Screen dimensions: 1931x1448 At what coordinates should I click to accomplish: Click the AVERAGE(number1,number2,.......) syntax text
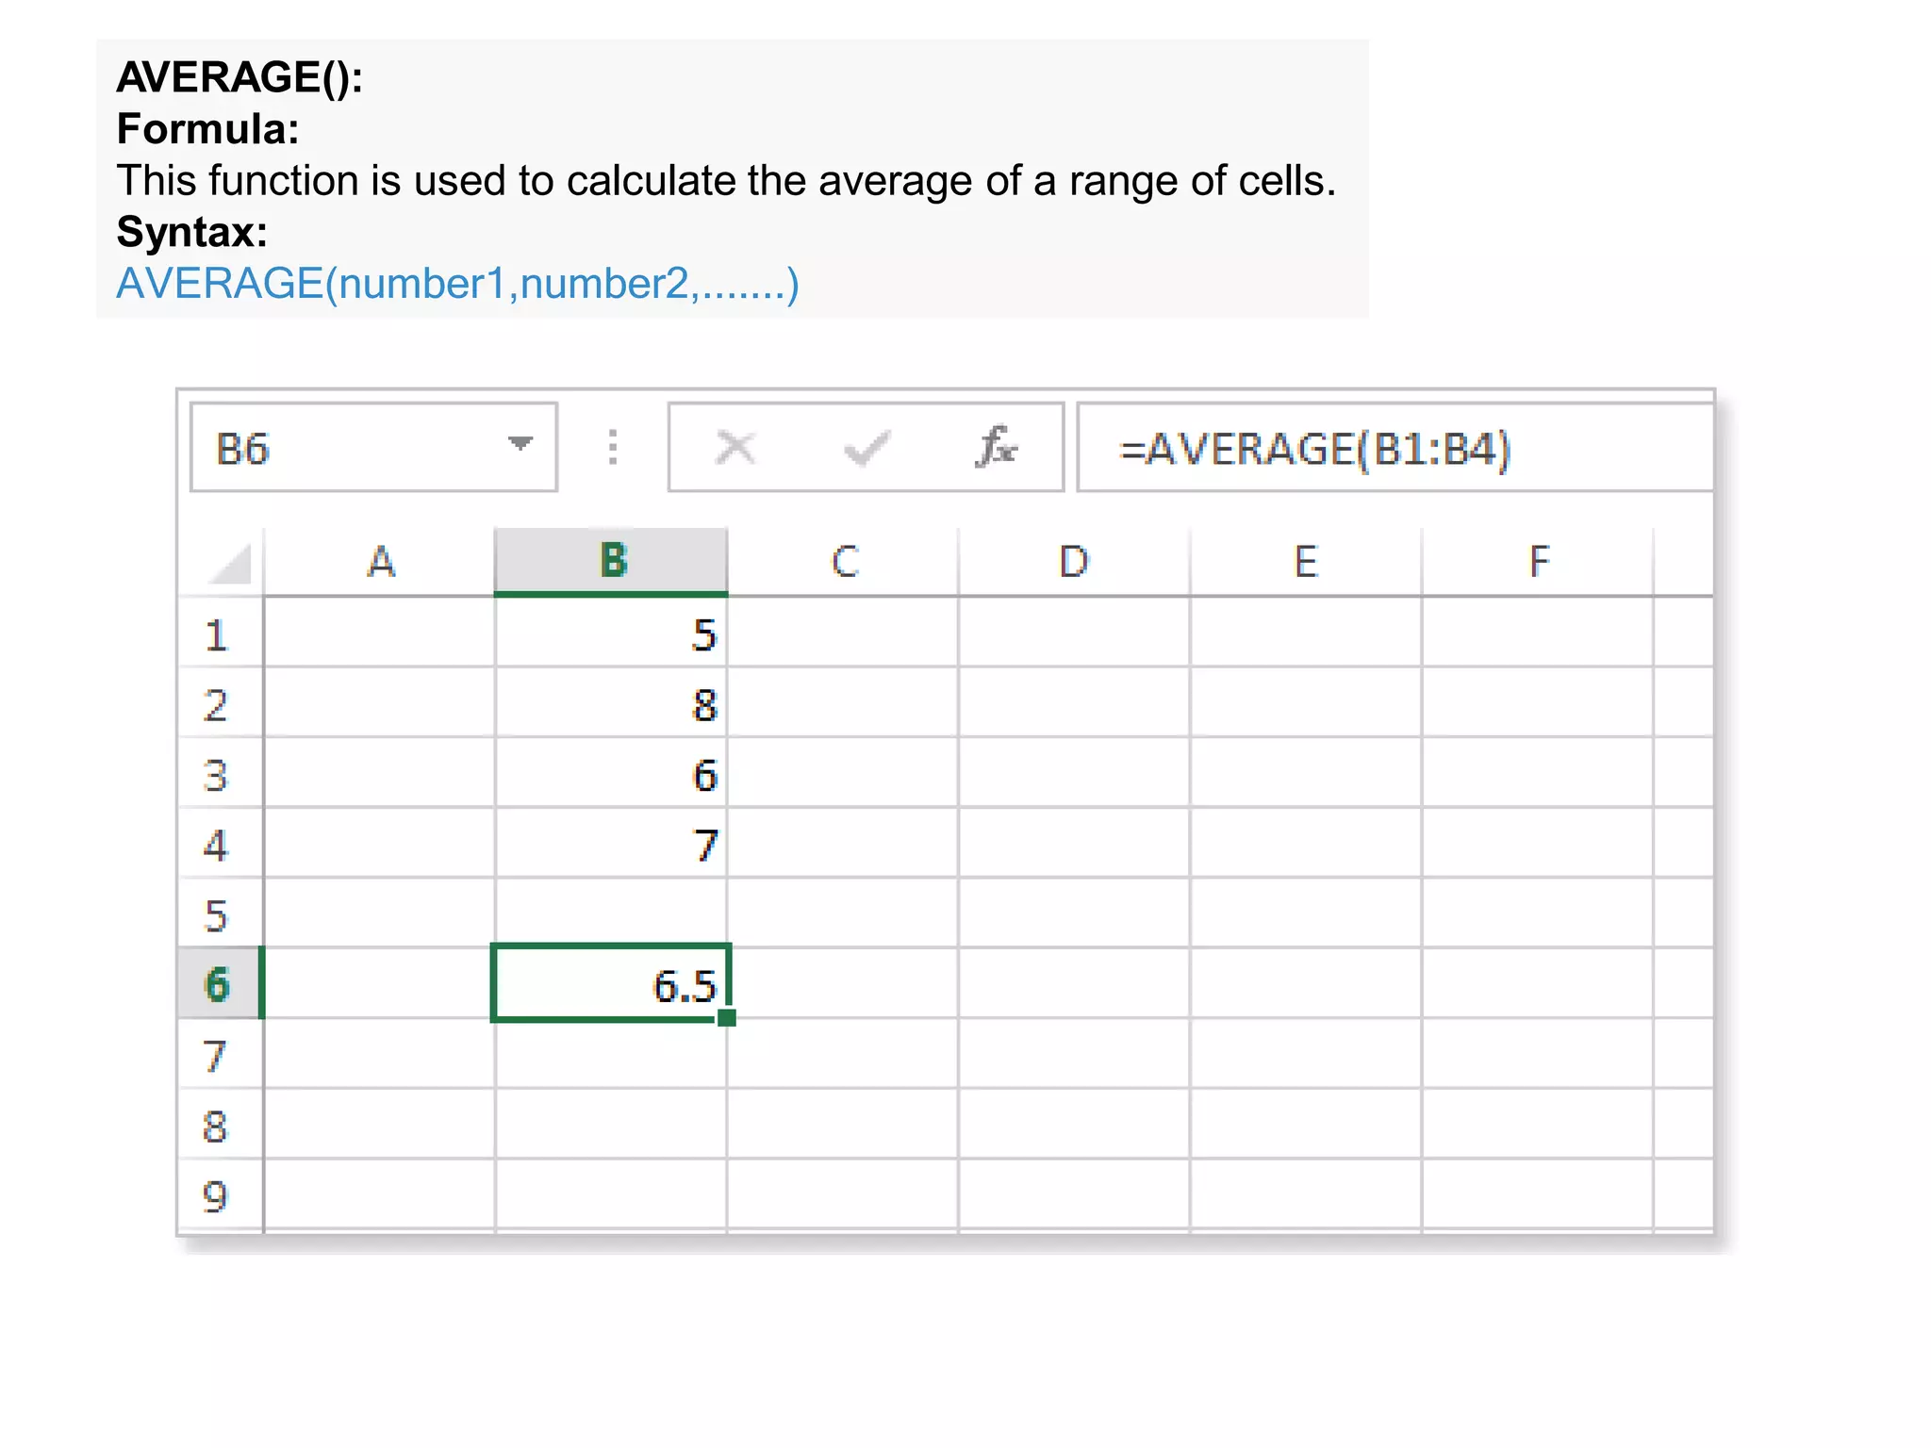point(457,284)
